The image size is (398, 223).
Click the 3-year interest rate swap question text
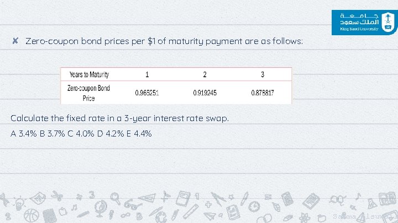click(x=119, y=118)
